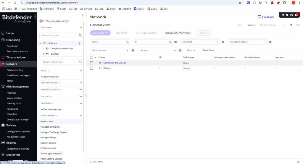Image resolution: width=303 pixels, height=164 pixels.
Task: Expand the Security Issues section
Action: [81, 83]
